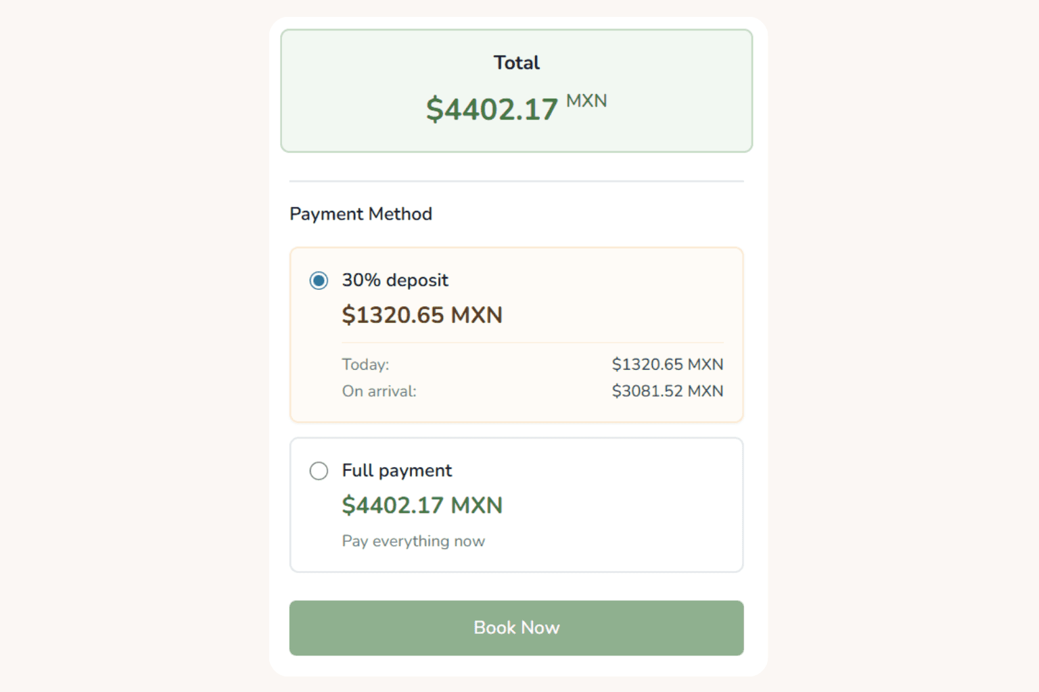Viewport: 1039px width, 692px height.
Task: Select the Full payment radio button
Action: pyautogui.click(x=319, y=471)
